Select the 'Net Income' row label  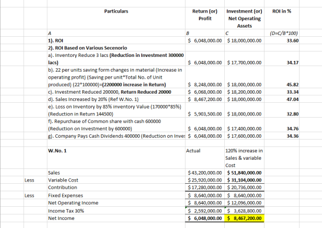(x=61, y=218)
